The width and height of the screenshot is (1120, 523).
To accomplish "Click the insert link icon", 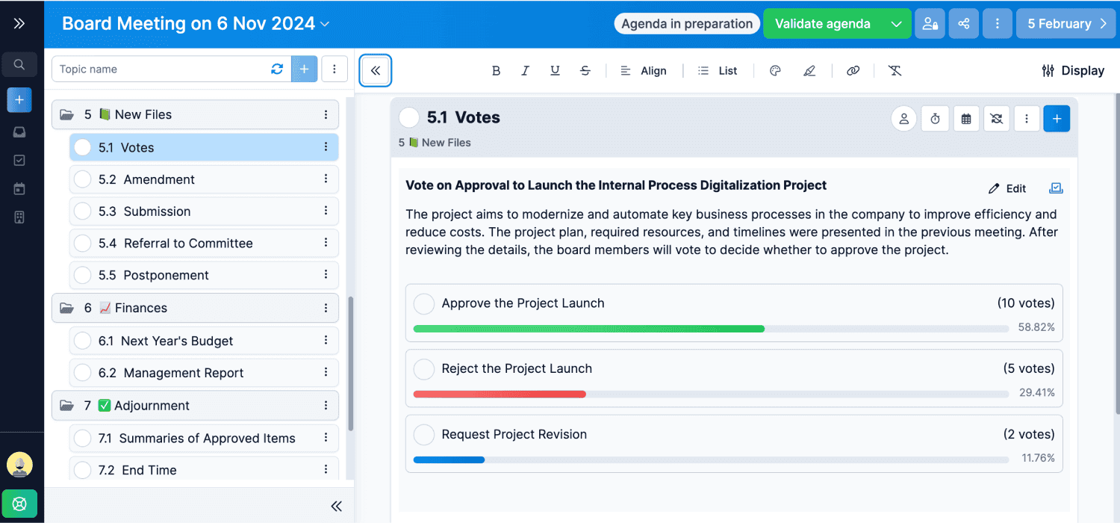I will [853, 71].
